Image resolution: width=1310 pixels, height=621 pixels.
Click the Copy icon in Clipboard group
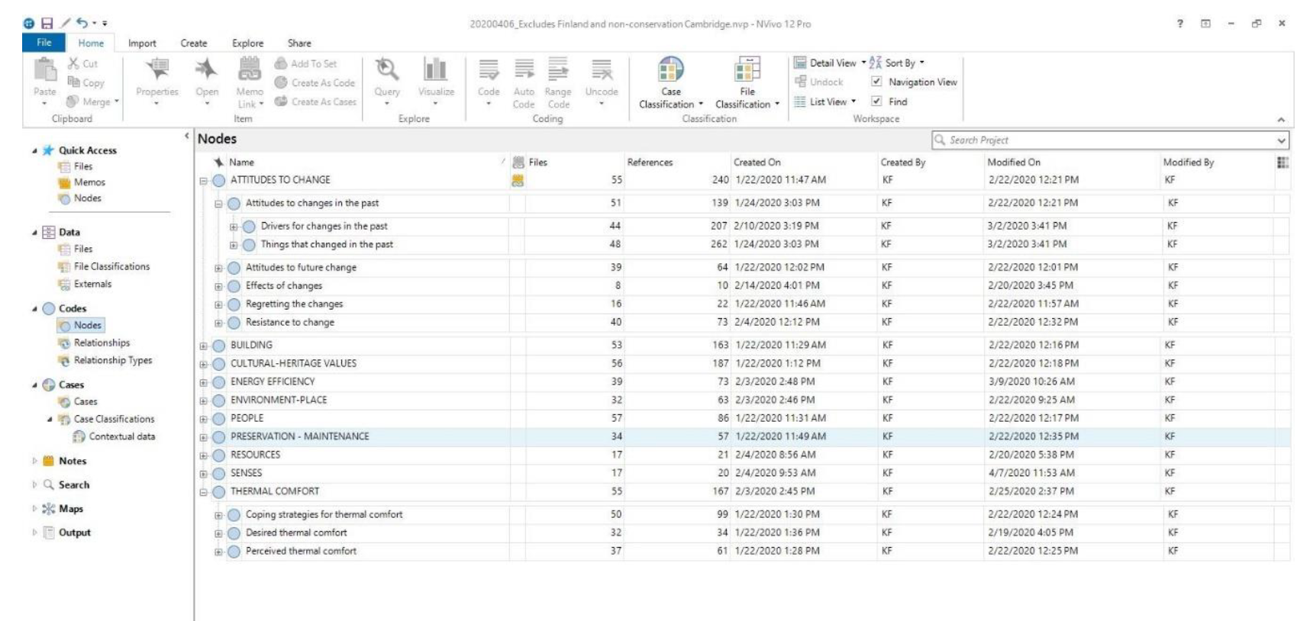(74, 82)
